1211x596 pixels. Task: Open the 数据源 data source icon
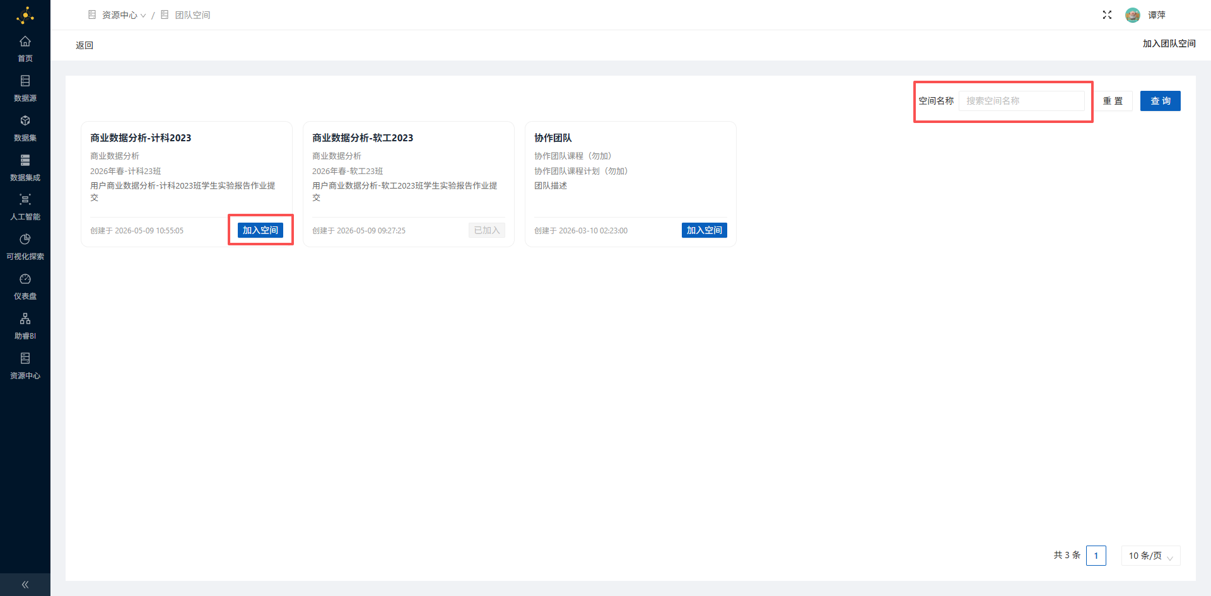(x=25, y=81)
